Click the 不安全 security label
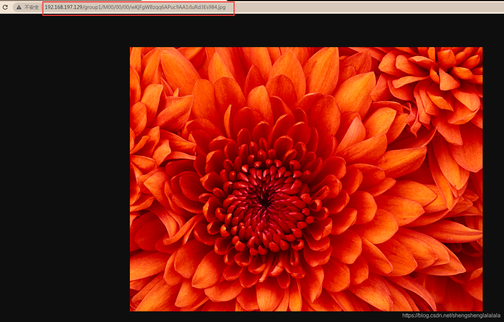 32,7
